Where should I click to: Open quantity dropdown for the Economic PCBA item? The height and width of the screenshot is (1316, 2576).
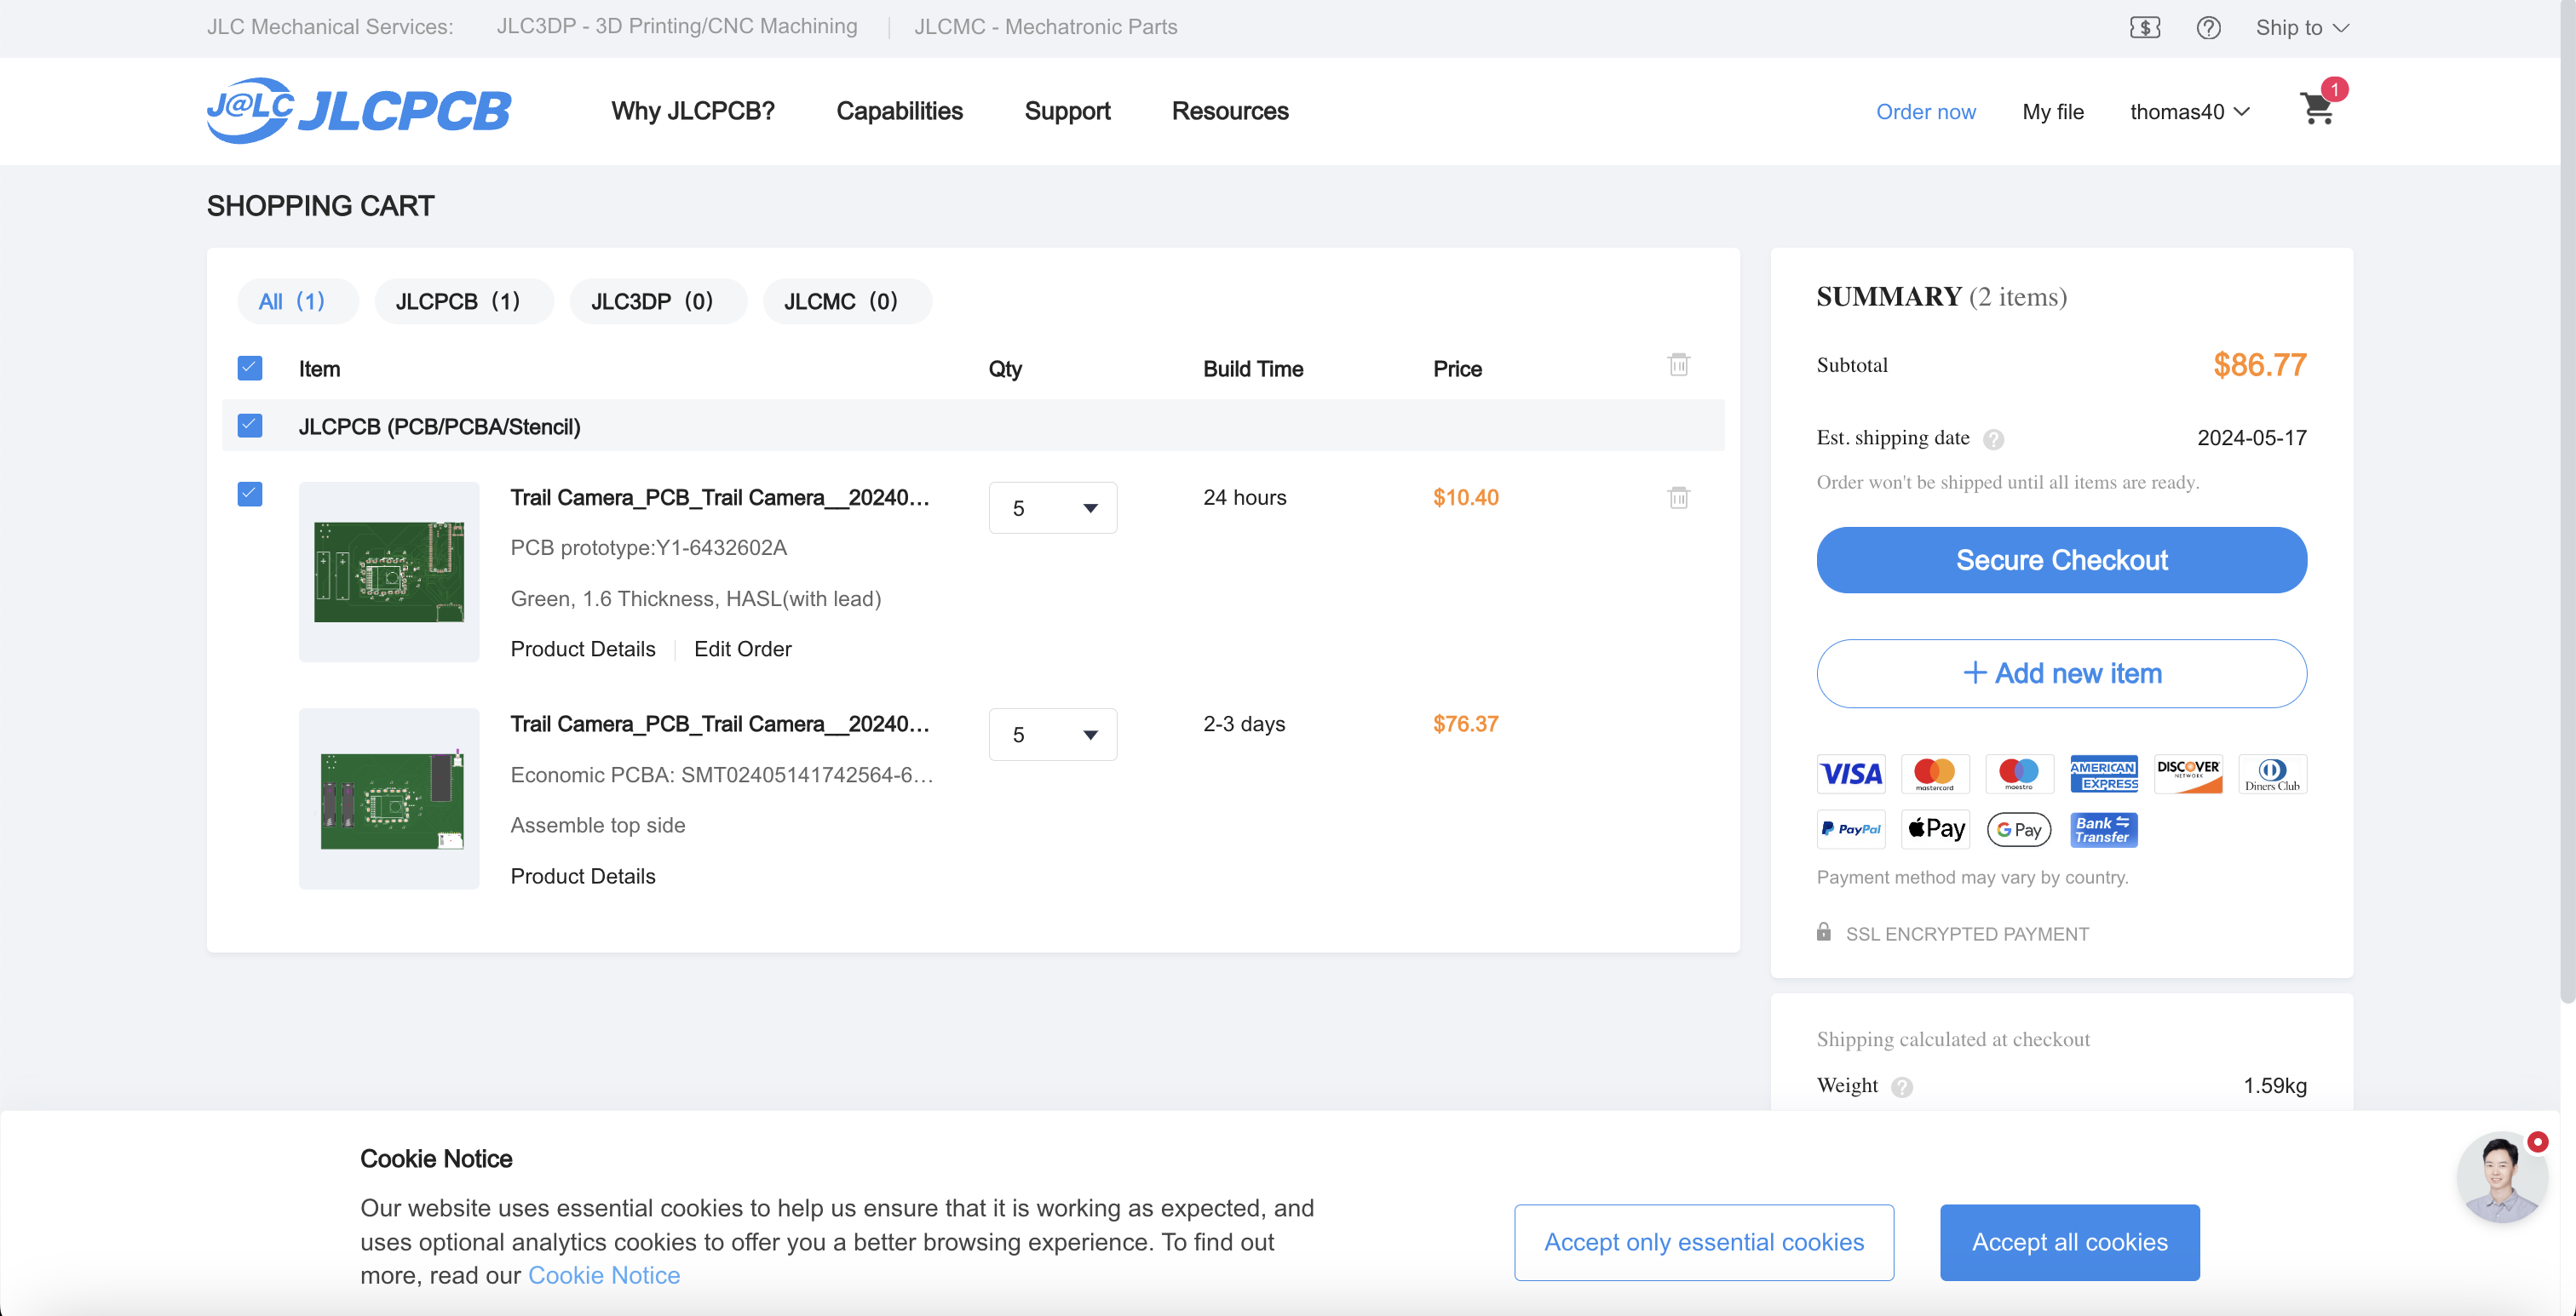pos(1052,735)
